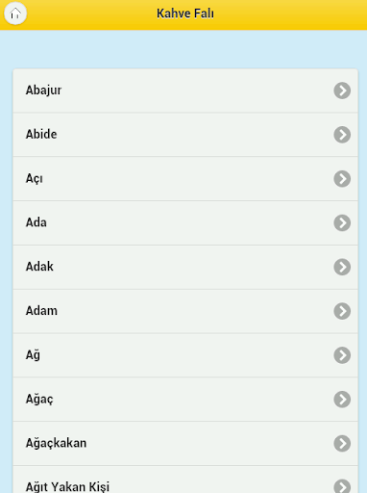Click the chevron icon for Ada
Screen dimensions: 367x493
click(342, 222)
